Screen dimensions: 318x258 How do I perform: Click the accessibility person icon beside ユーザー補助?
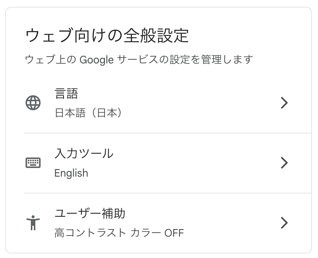point(33,223)
